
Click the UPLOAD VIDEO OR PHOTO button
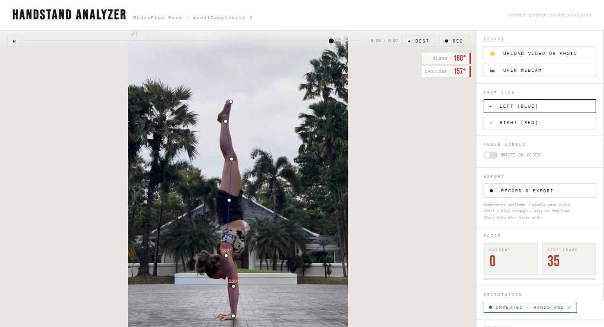(x=539, y=53)
